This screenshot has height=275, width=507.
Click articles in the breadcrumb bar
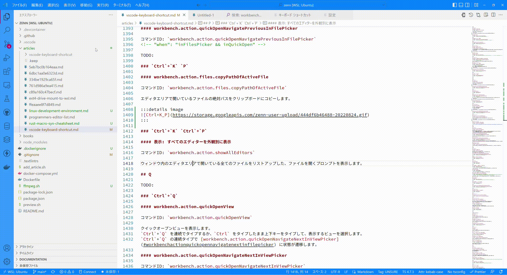pyautogui.click(x=127, y=23)
